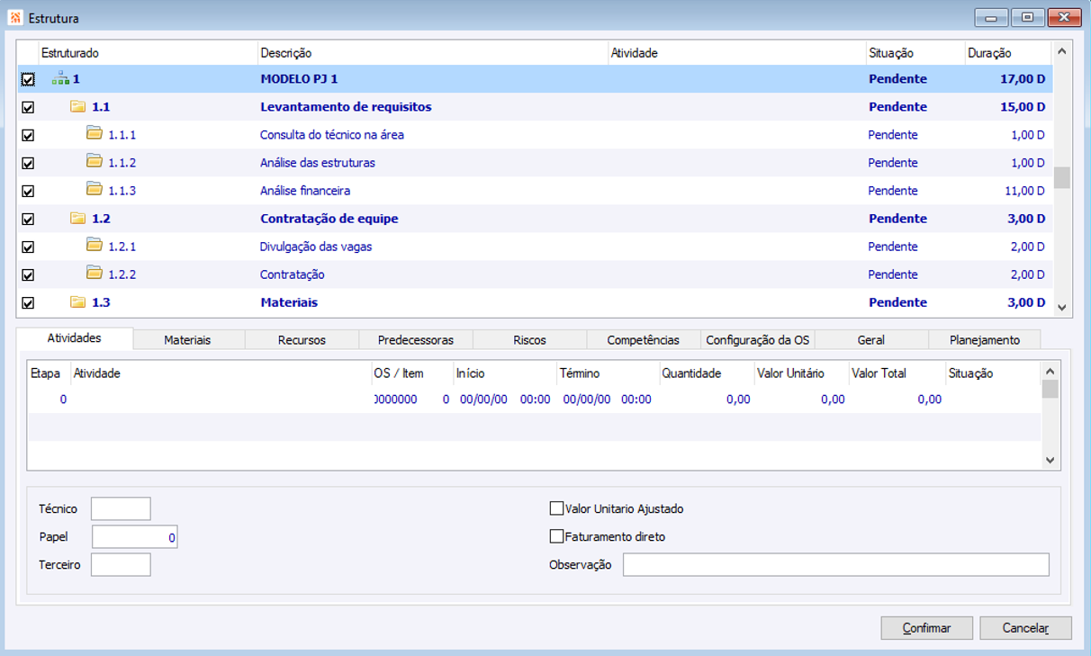Screen dimensions: 1091x656
Task: Uncheck the Análise financeira checkbox
Action: [28, 191]
